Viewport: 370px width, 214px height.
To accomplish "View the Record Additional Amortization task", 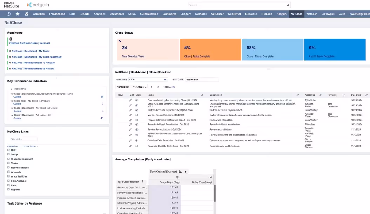I will click(137, 124).
